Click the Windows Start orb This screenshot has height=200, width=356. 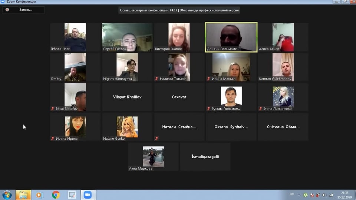coord(7,194)
